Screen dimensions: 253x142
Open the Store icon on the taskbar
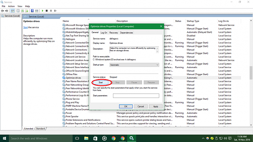pos(95,138)
